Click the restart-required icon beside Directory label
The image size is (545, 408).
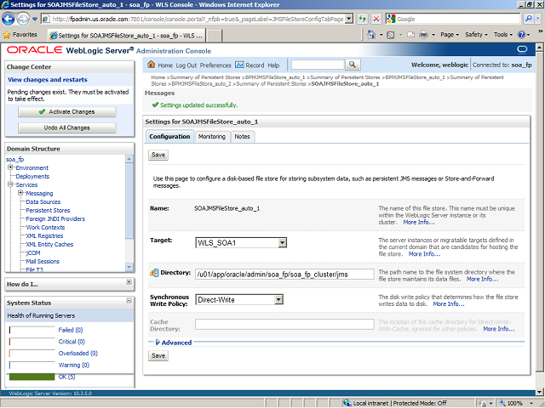point(154,273)
